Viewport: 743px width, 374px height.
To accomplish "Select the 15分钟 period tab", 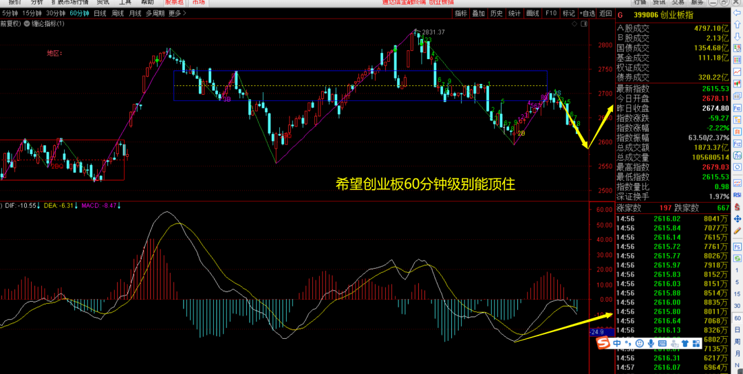I will pyautogui.click(x=34, y=13).
